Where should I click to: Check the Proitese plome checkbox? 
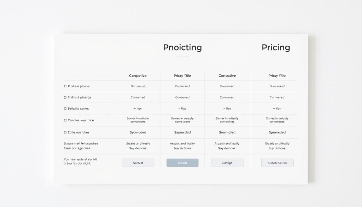click(65, 86)
